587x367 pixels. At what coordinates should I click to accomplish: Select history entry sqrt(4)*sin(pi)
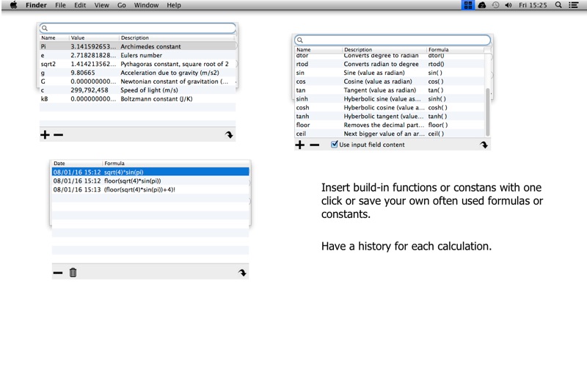coord(150,172)
